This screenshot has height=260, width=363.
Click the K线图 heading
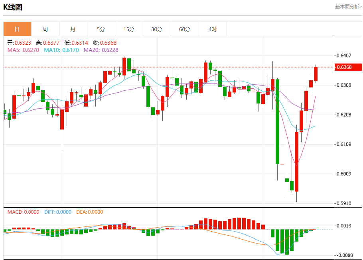click(13, 7)
